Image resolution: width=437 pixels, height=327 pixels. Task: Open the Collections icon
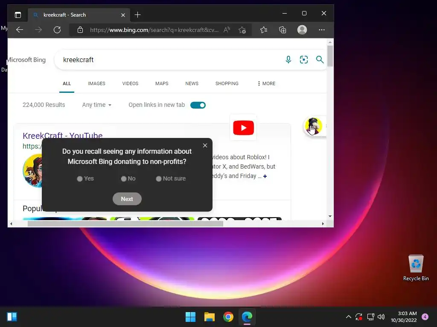click(283, 30)
